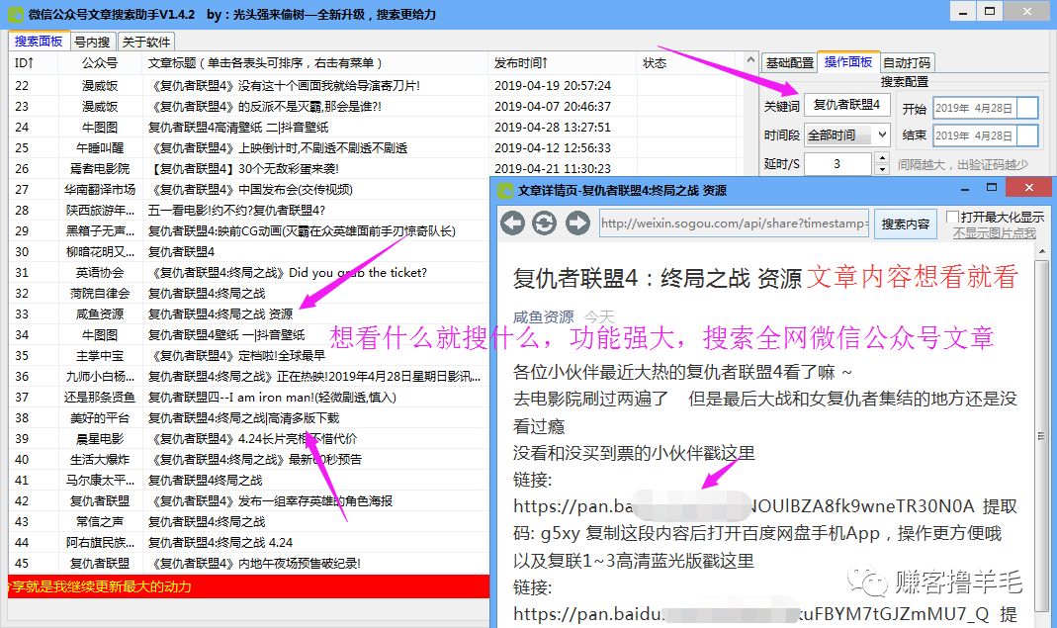
Task: Increase the 延时/S value
Action: pos(882,158)
